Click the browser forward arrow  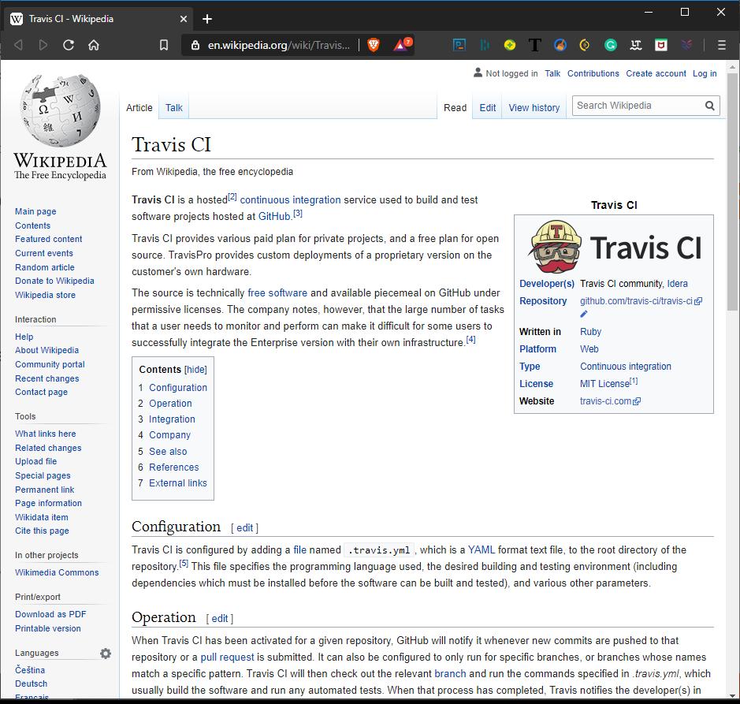(x=43, y=45)
